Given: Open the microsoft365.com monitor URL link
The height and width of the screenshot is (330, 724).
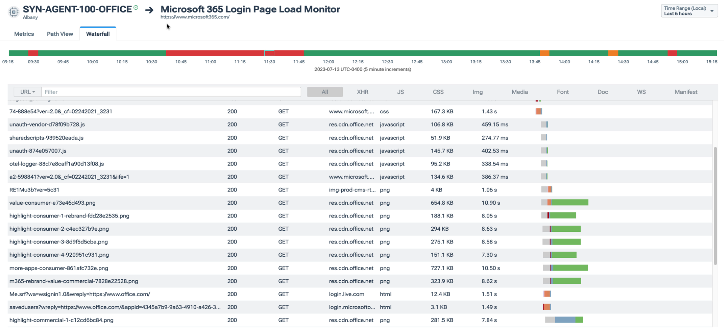Looking at the screenshot, I should (x=195, y=17).
